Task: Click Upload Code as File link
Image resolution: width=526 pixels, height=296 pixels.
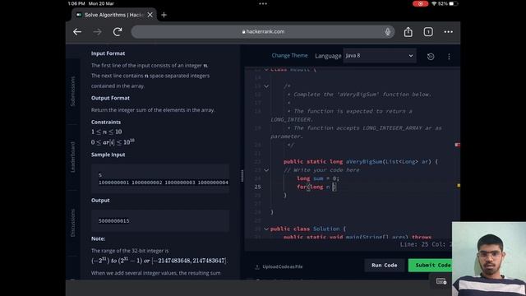Action: [x=283, y=266]
